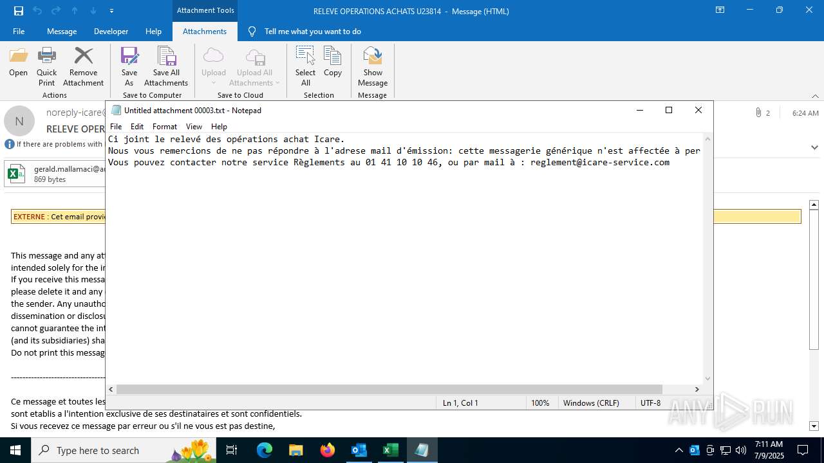Viewport: 824px width, 463px height.
Task: Maximize the Notepad window
Action: point(669,110)
